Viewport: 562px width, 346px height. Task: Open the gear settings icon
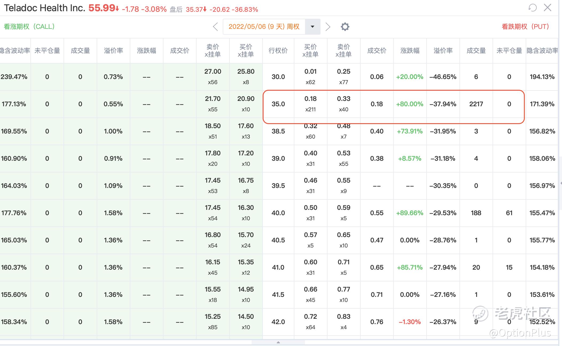(x=345, y=27)
